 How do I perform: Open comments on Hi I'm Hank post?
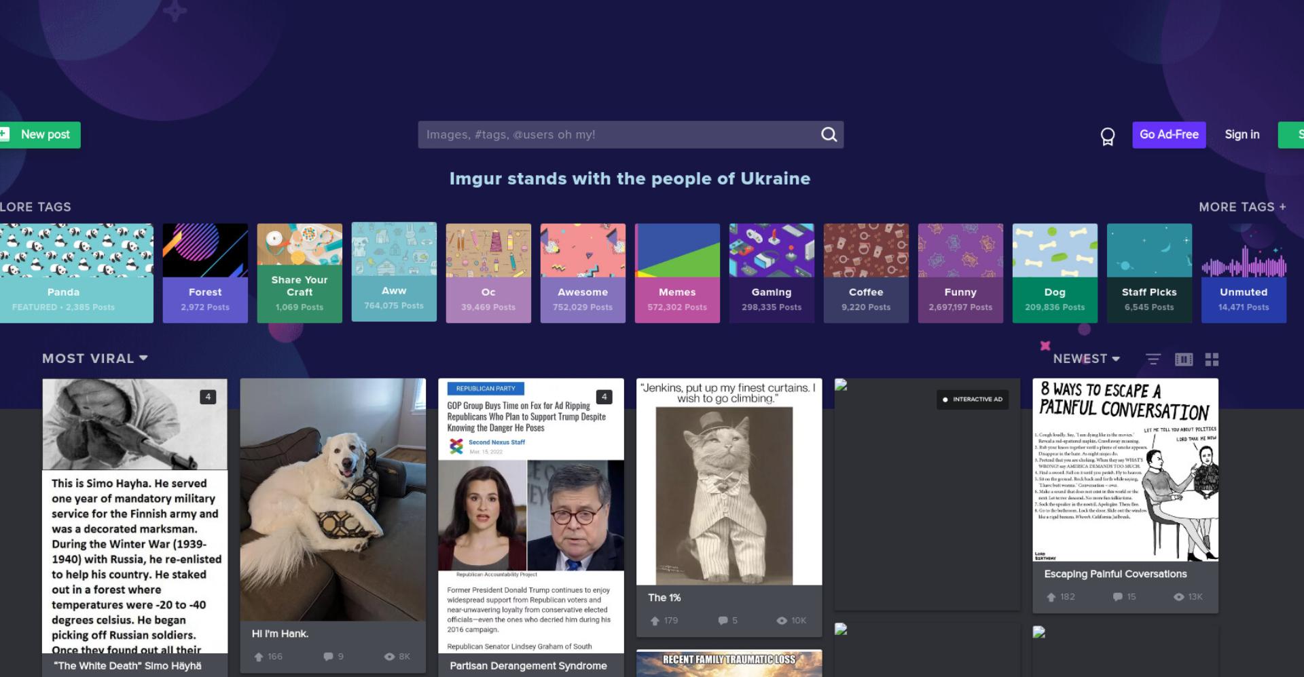(328, 657)
